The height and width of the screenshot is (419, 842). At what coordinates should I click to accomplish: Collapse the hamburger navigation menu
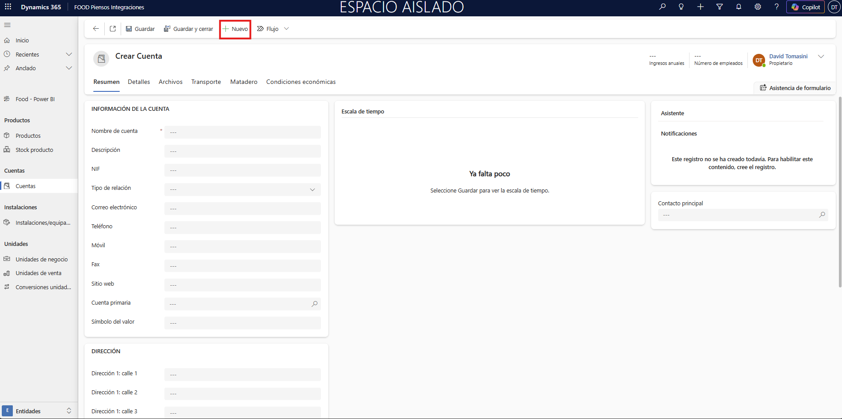(x=8, y=25)
